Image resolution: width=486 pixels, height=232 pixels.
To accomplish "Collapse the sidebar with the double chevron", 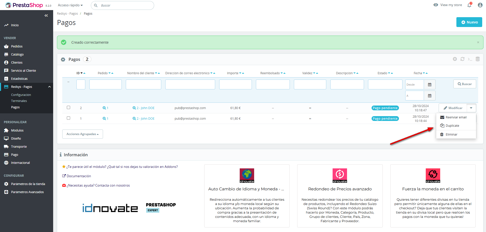I will coord(46,16).
